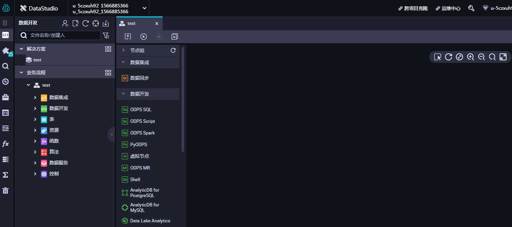
Task: Select the PyODPS node type
Action: [134, 145]
